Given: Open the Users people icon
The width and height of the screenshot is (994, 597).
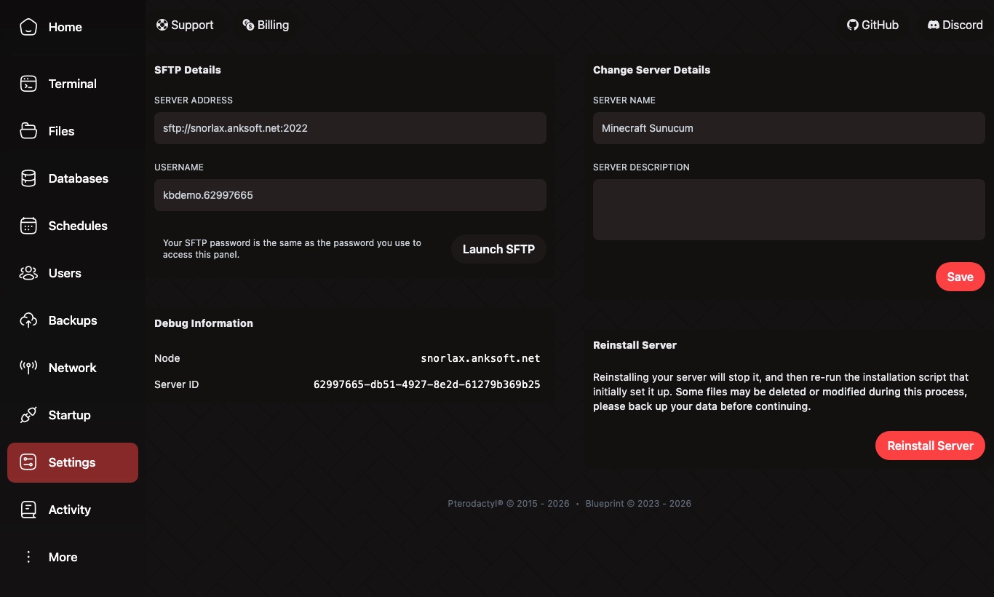Looking at the screenshot, I should coord(28,273).
